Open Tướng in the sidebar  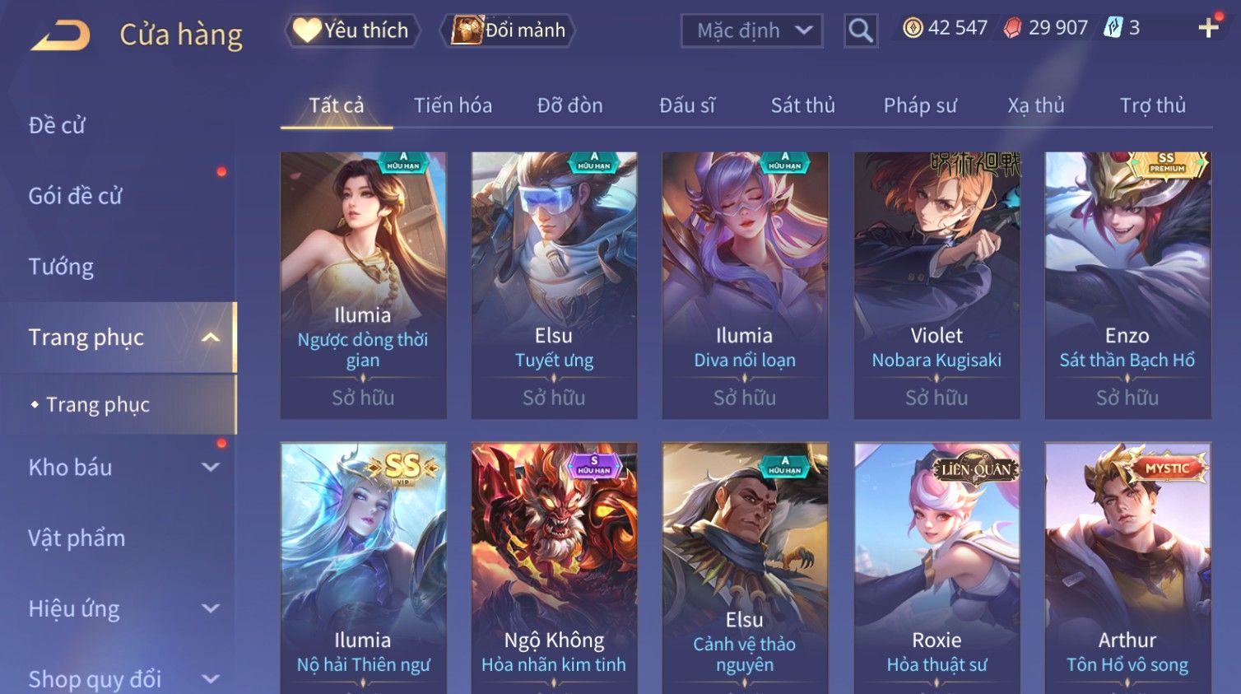pyautogui.click(x=61, y=267)
